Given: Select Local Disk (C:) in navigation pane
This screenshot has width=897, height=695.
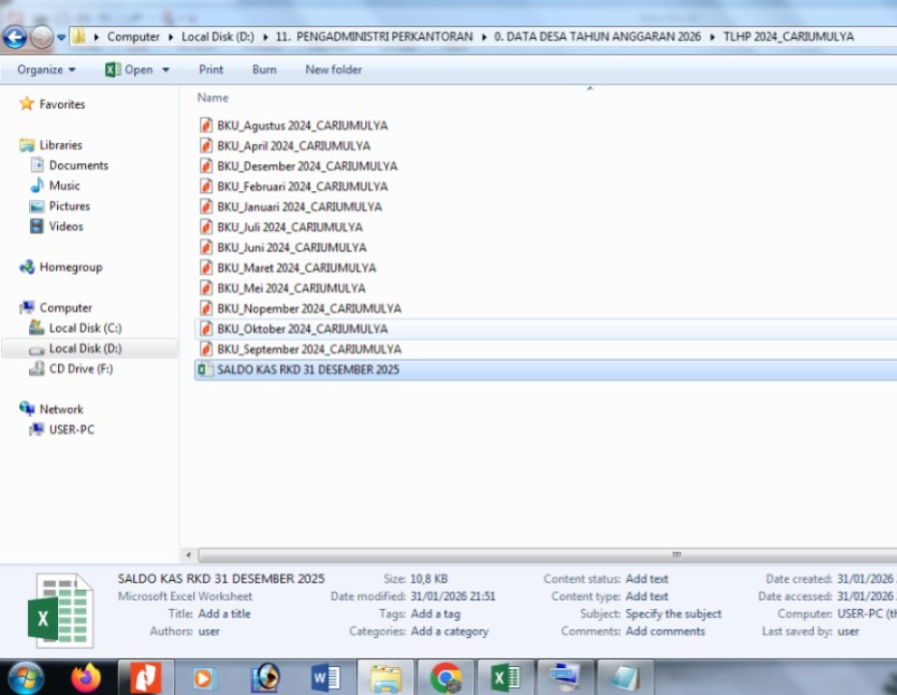Looking at the screenshot, I should [x=85, y=328].
